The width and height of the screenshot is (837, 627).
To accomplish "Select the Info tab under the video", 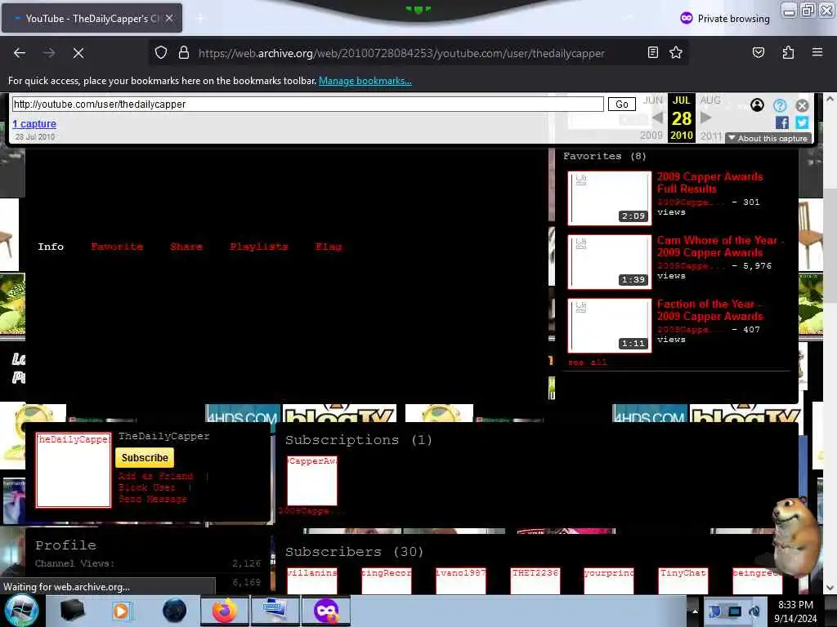I will click(x=51, y=247).
